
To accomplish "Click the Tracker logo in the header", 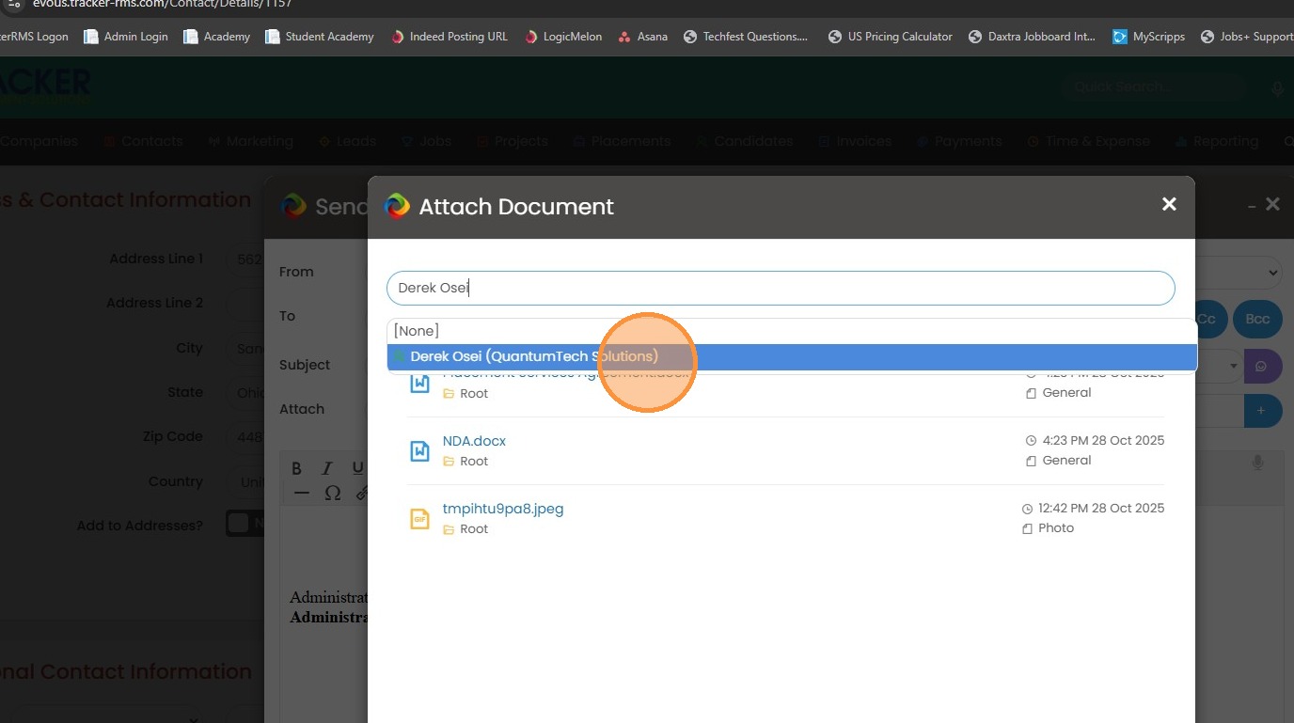I will click(45, 86).
